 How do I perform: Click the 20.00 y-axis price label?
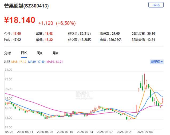pos(9,89)
